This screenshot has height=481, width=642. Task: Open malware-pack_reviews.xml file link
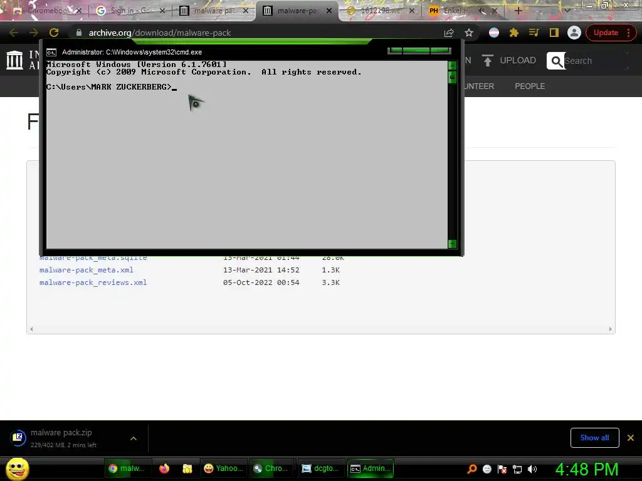[93, 282]
